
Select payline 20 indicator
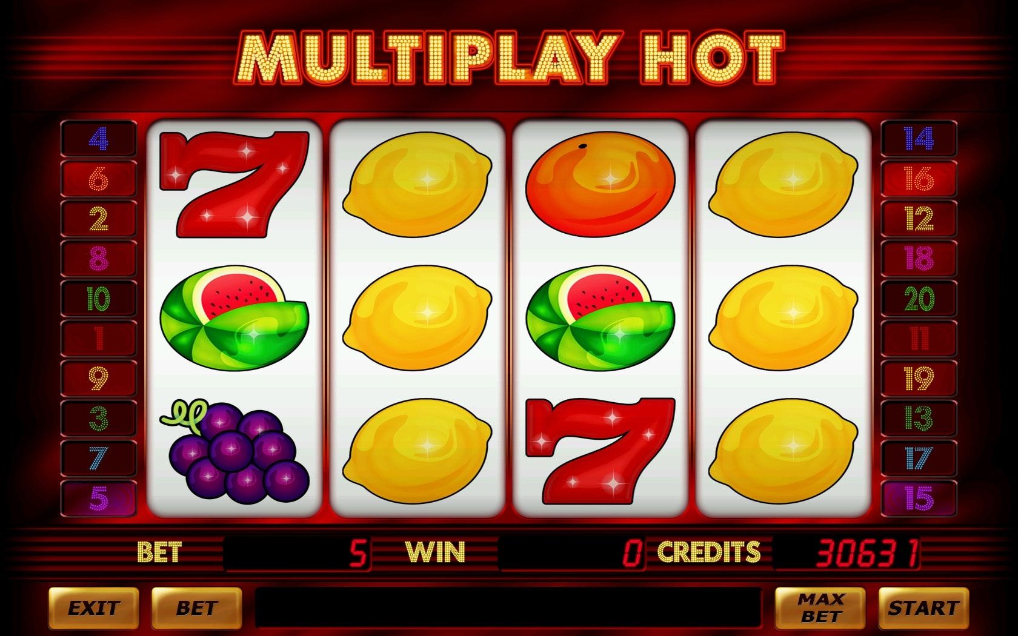(x=919, y=299)
